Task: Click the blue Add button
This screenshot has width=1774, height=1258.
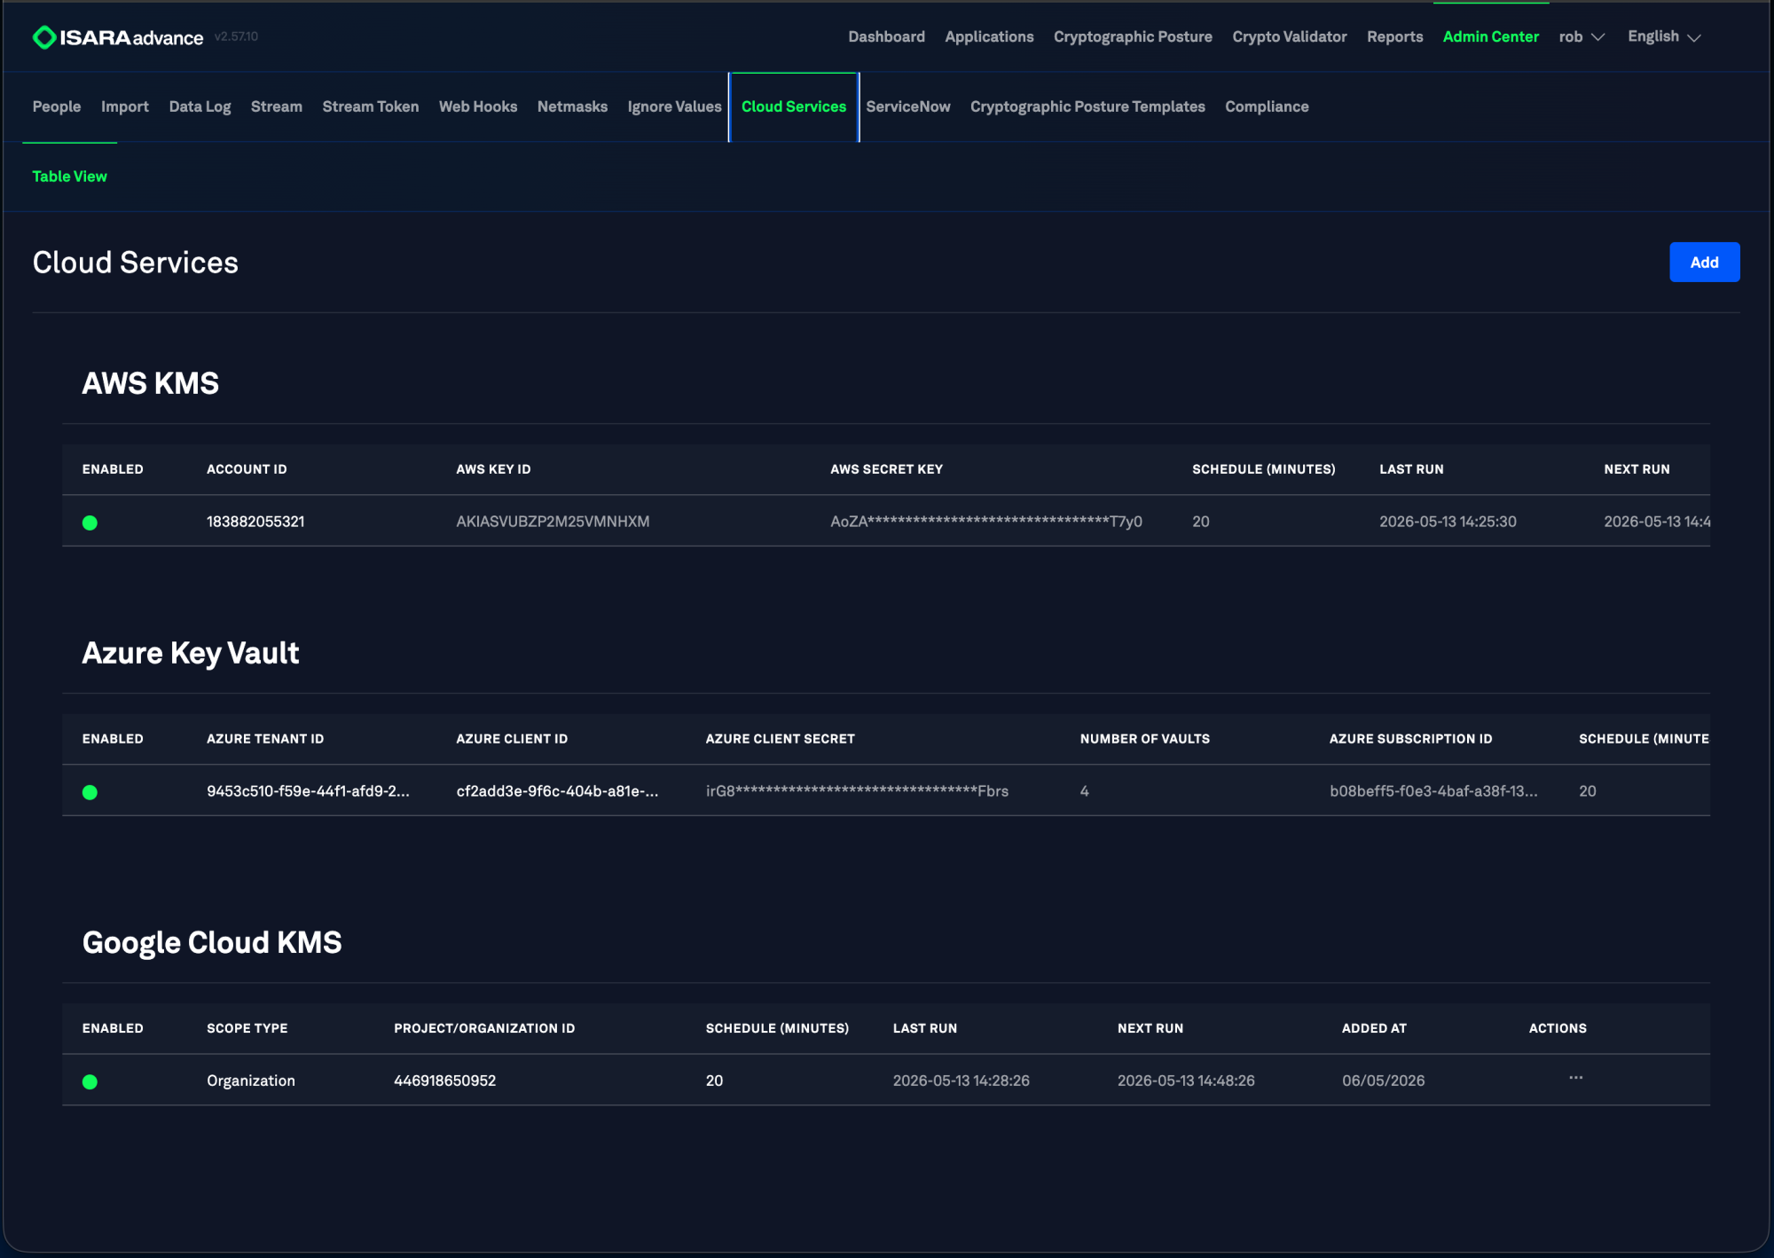Action: pos(1704,263)
